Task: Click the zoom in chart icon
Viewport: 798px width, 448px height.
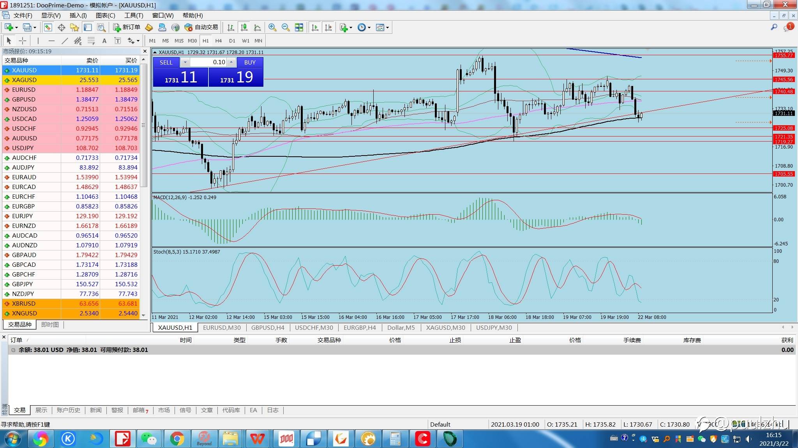Action: 272,27
